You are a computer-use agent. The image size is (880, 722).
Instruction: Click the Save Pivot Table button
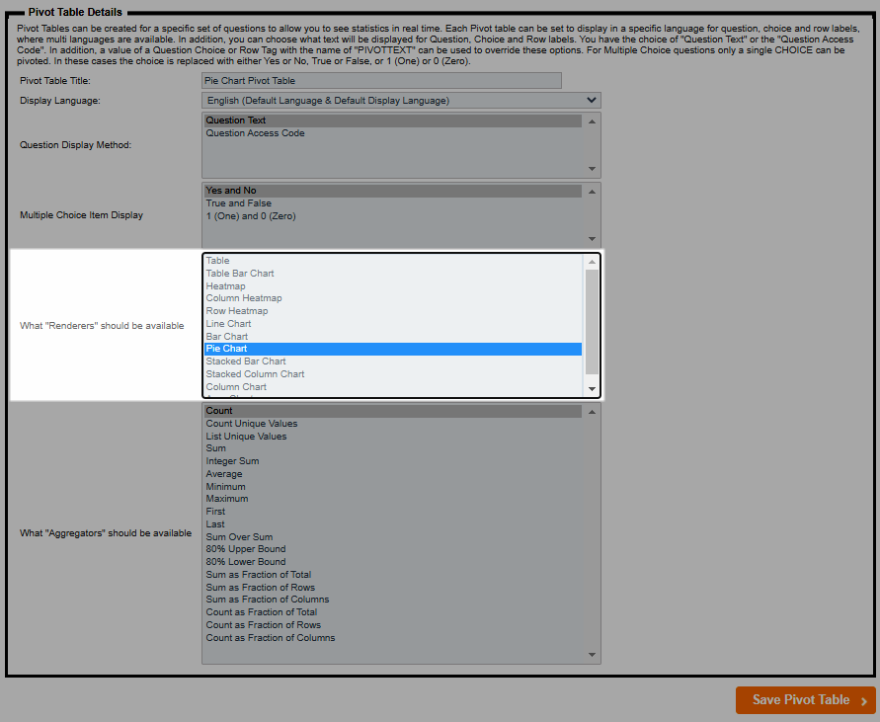point(805,700)
